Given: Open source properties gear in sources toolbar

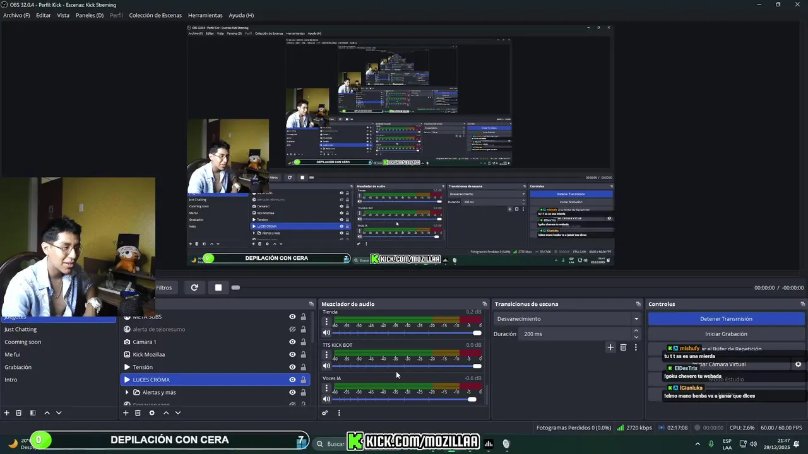Looking at the screenshot, I should click(x=151, y=413).
